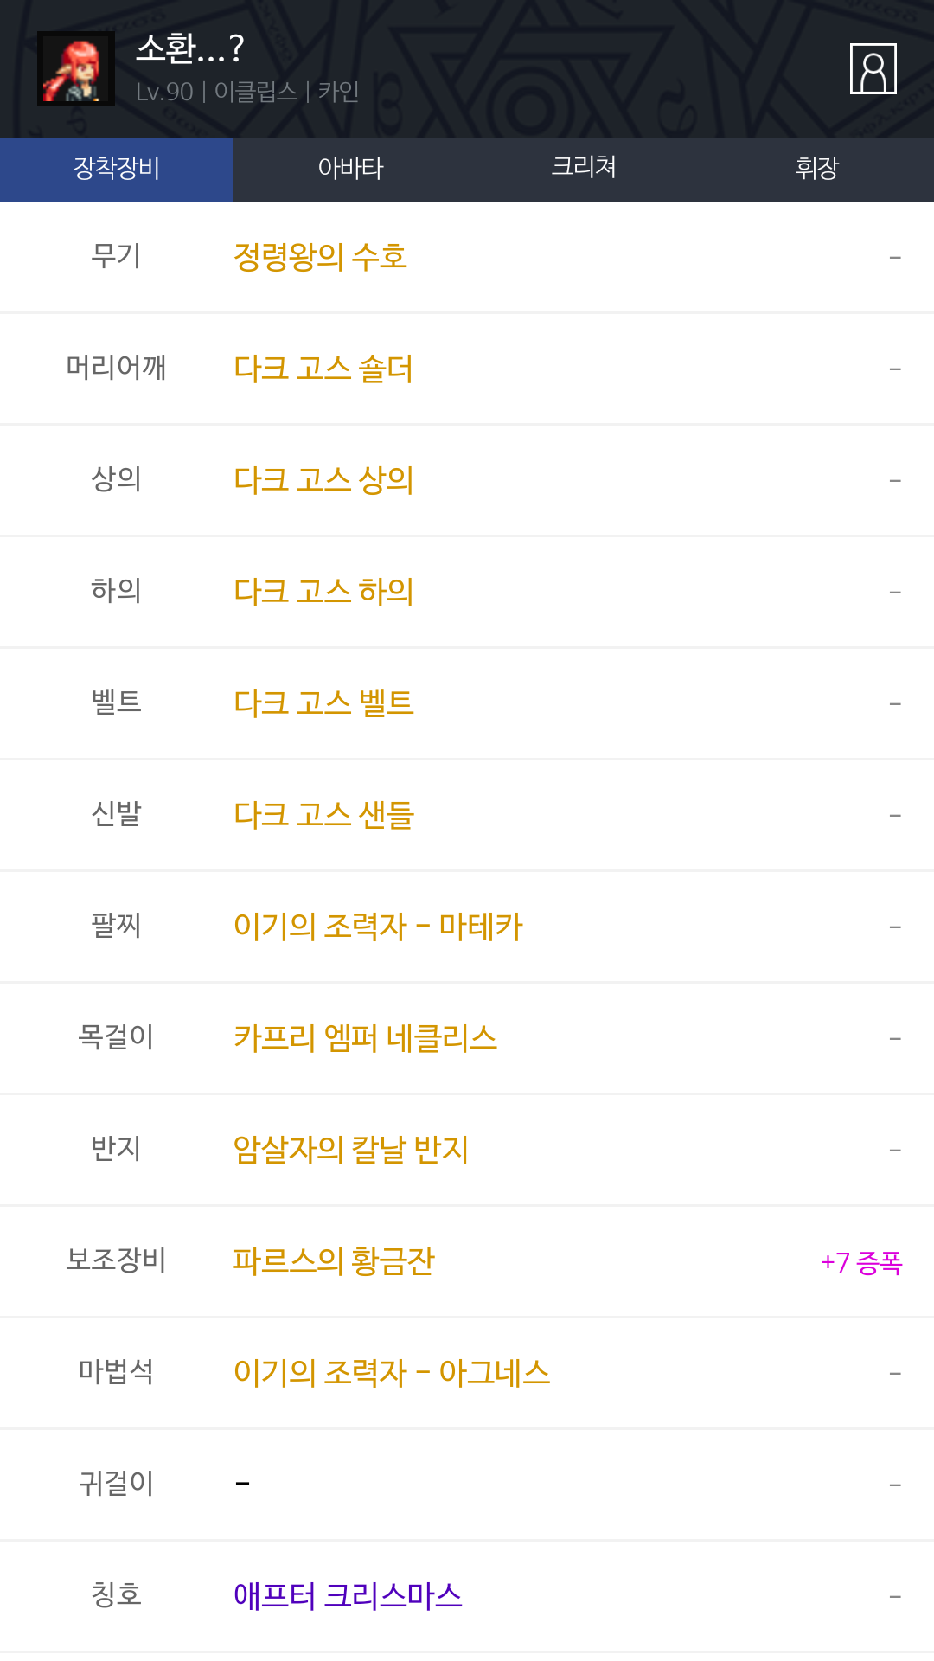Select the 장착장비 tab

(x=117, y=169)
